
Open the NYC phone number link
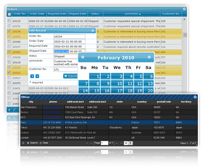coord(52,118)
